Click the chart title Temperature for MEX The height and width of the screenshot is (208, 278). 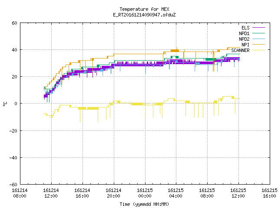[144, 9]
